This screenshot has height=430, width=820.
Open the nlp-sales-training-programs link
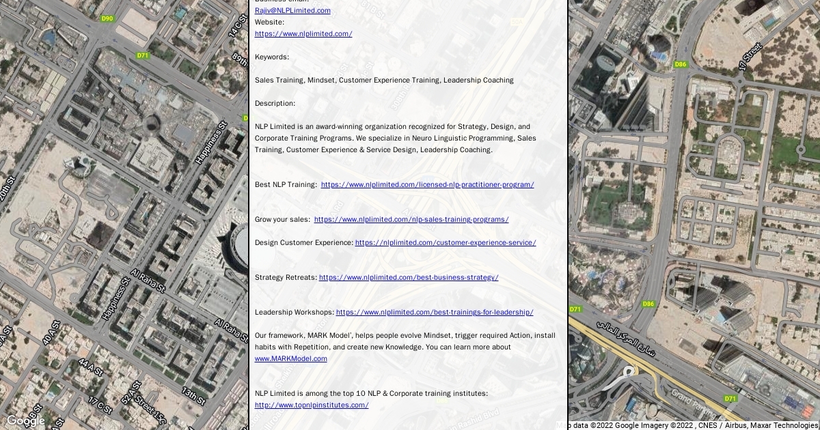[x=411, y=219]
